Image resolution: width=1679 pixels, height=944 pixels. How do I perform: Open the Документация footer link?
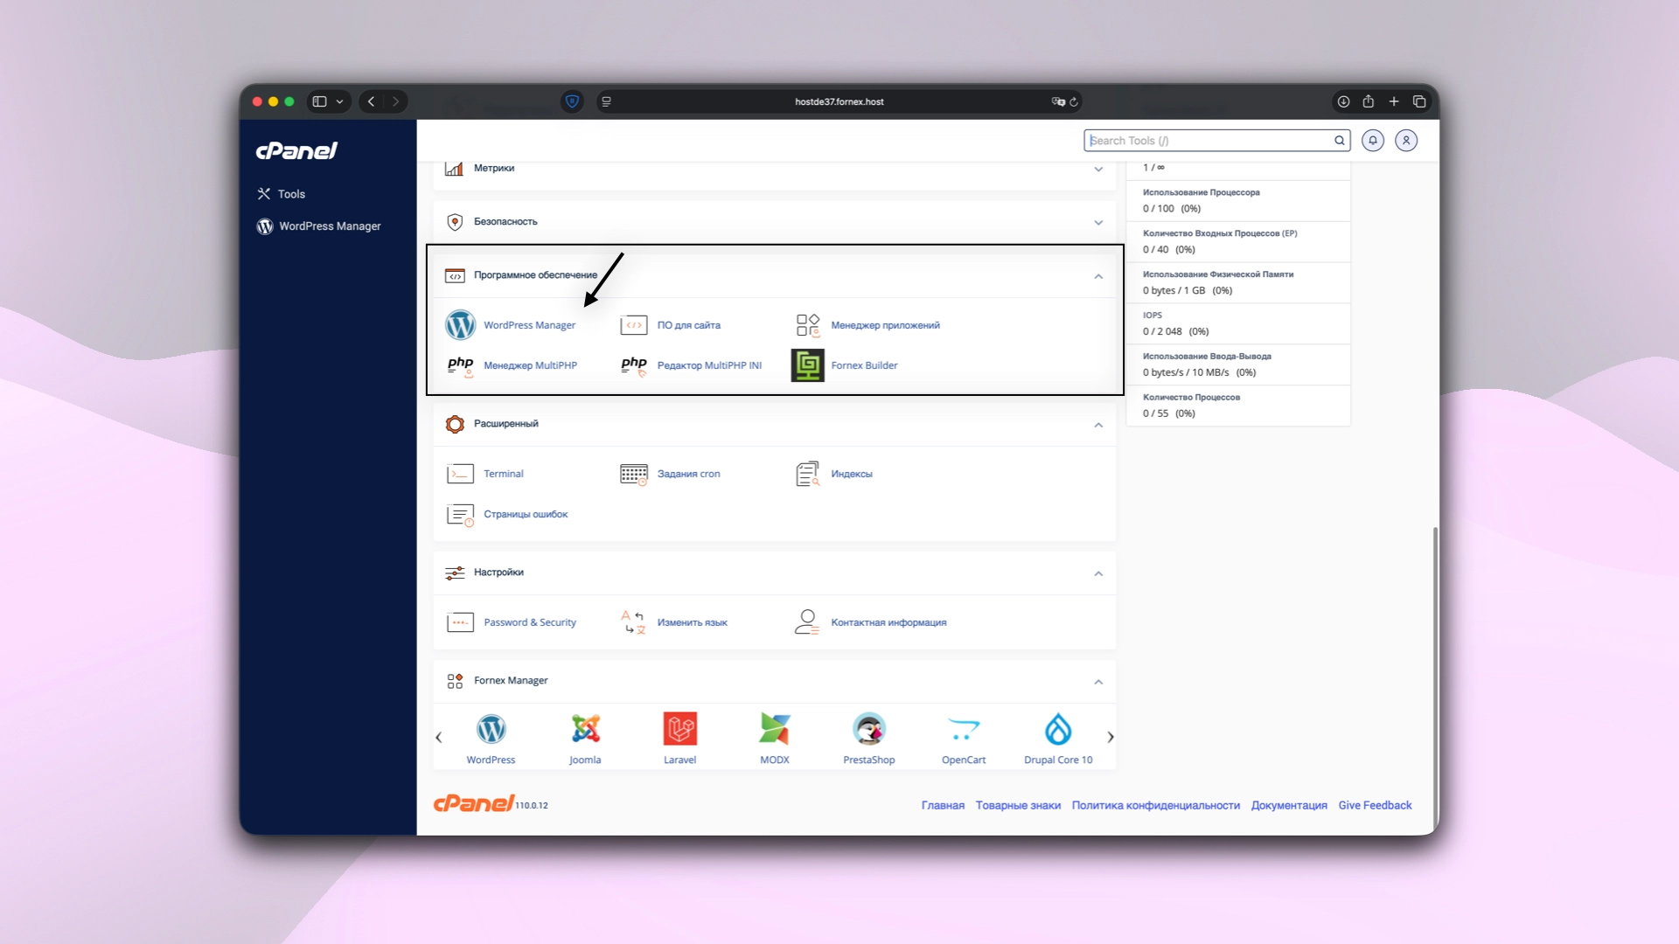point(1289,805)
